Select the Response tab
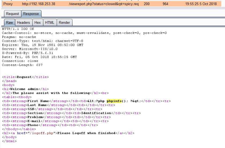This screenshot has width=225, height=148. pyautogui.click(x=31, y=14)
